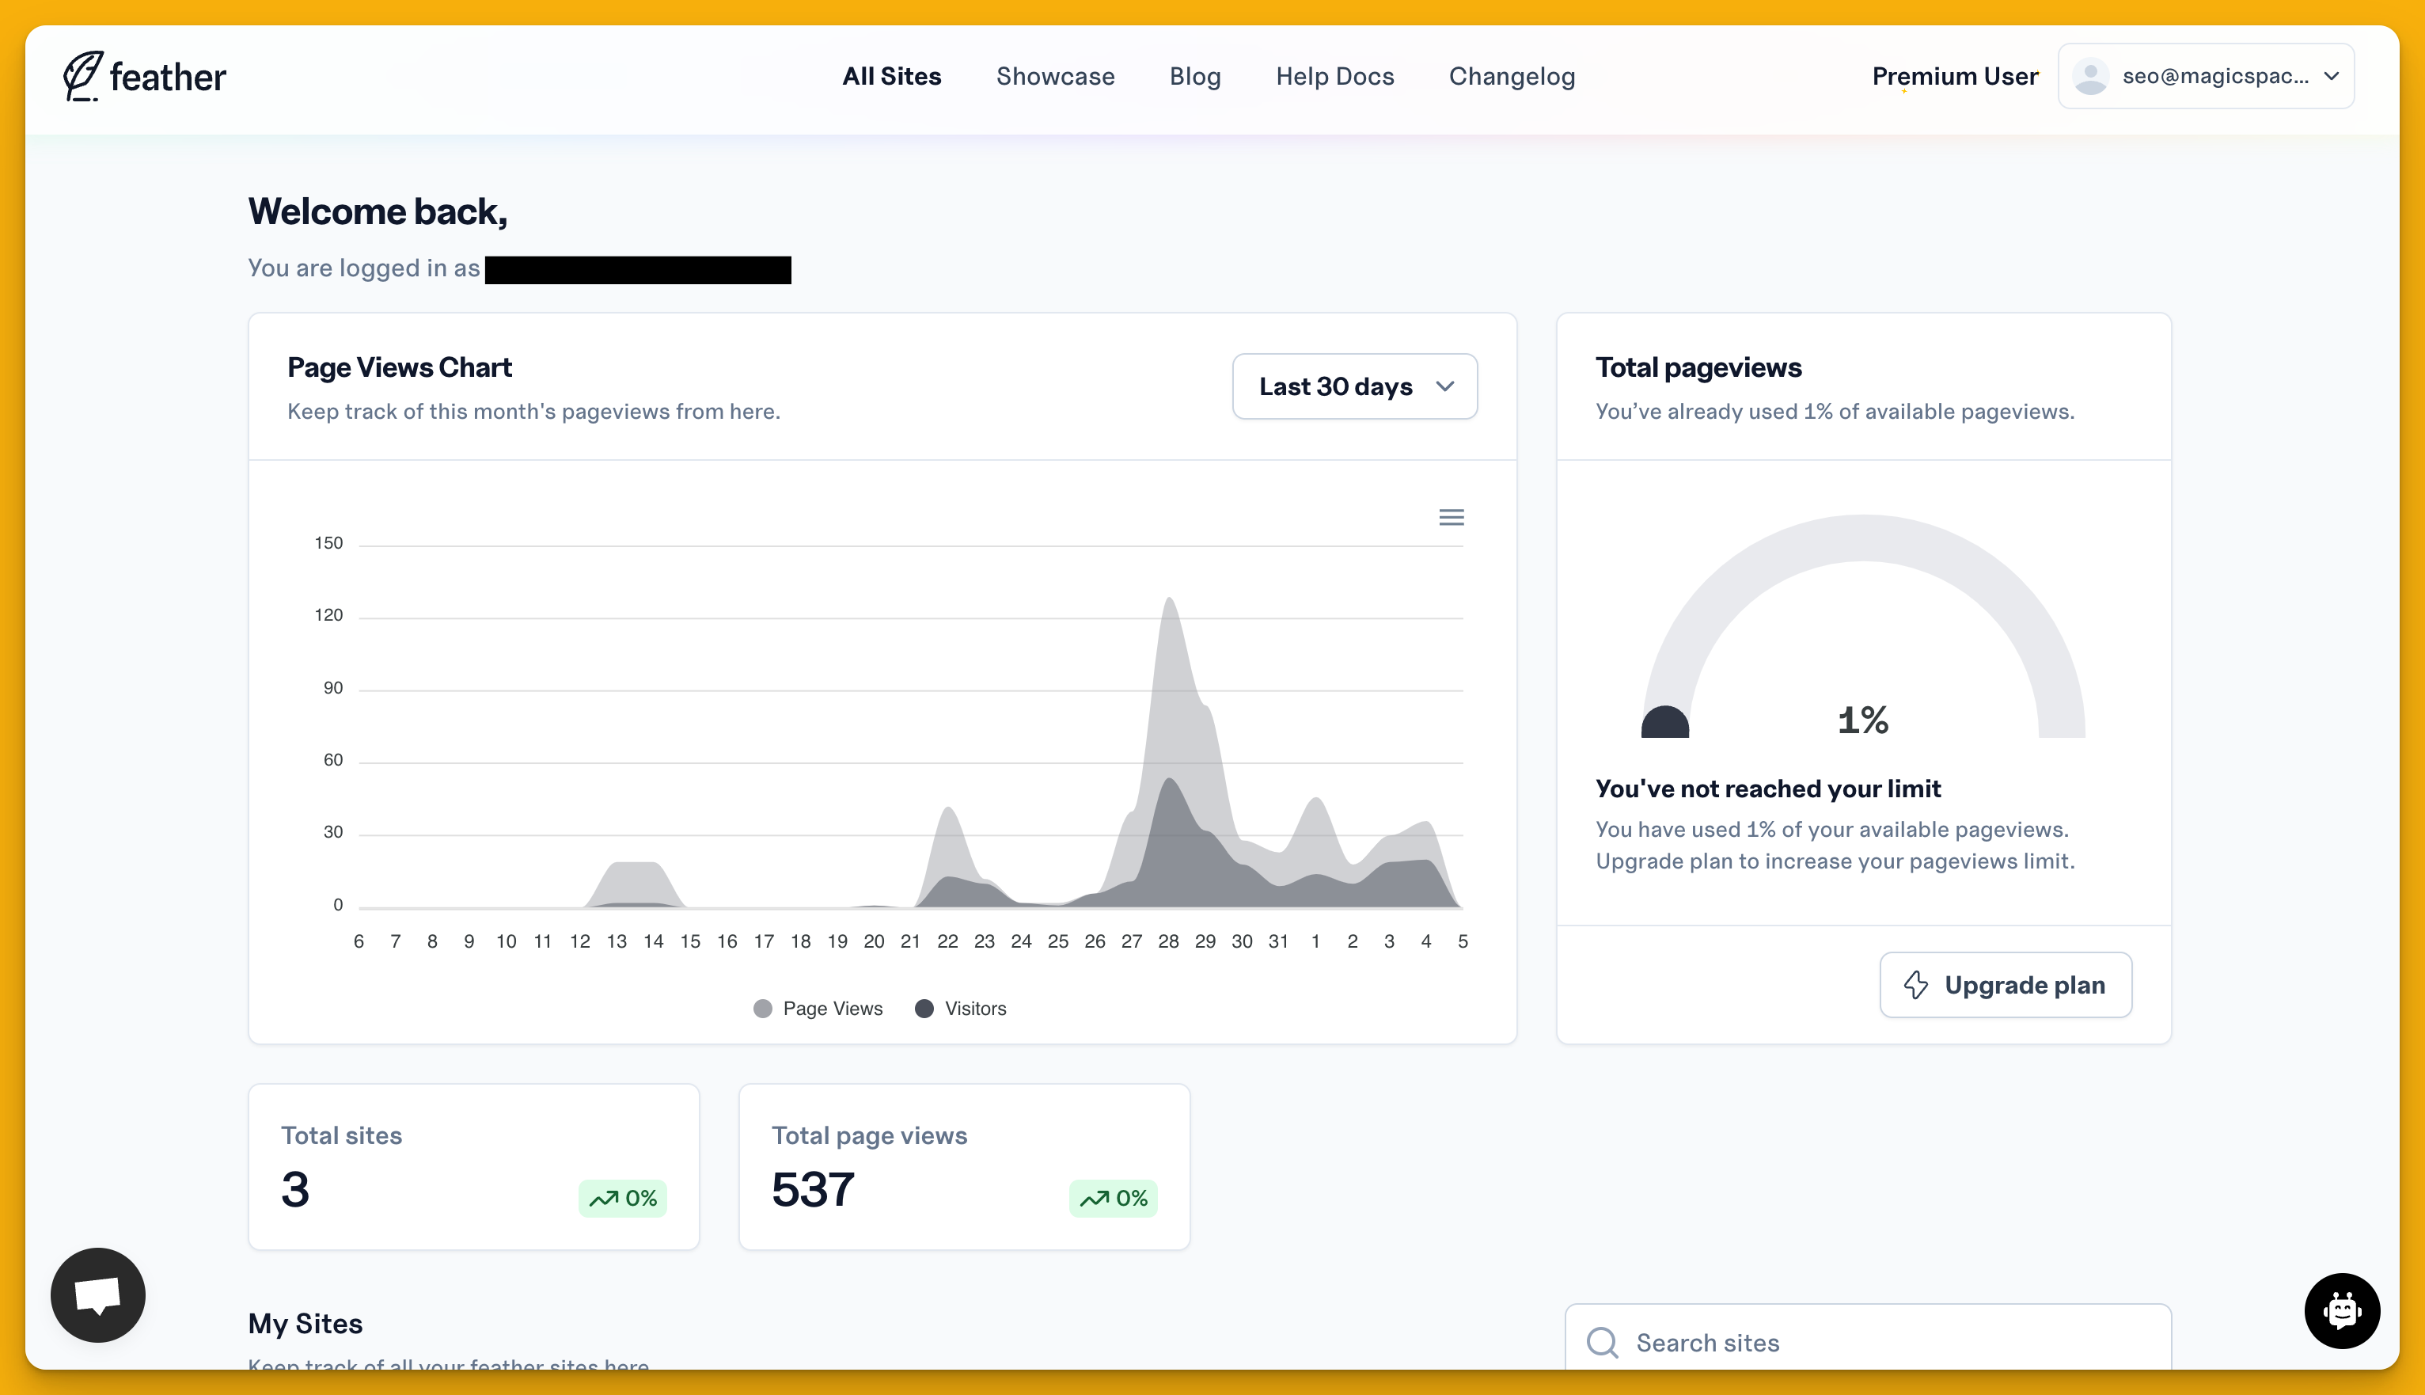Open the Last 30 days dropdown

[x=1354, y=386]
